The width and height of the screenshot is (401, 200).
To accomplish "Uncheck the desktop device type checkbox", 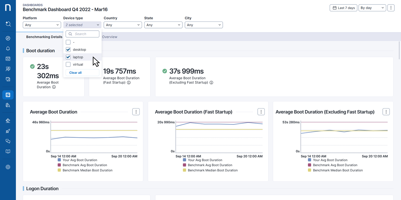I will (68, 50).
